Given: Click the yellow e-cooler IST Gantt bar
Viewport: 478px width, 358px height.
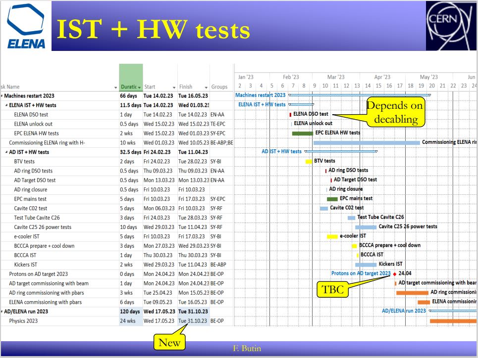Looking at the screenshot, I should [332, 236].
